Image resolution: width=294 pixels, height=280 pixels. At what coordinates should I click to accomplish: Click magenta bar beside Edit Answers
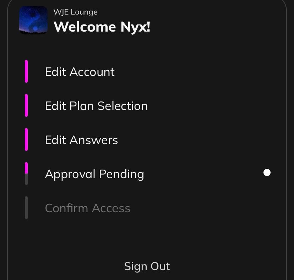pyautogui.click(x=26, y=139)
